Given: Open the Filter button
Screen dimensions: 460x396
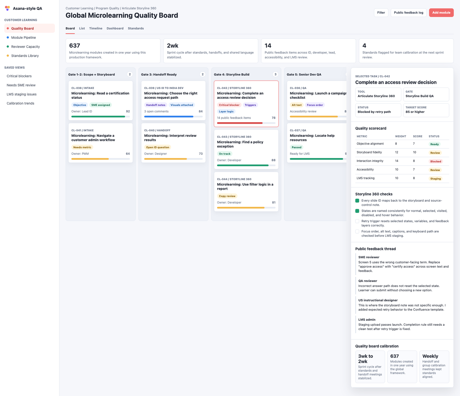Looking at the screenshot, I should point(381,13).
